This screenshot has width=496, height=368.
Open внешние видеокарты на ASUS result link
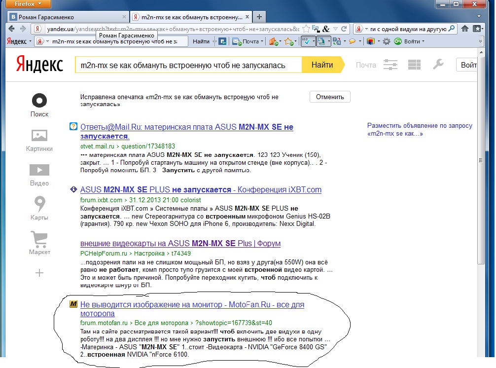click(x=180, y=243)
